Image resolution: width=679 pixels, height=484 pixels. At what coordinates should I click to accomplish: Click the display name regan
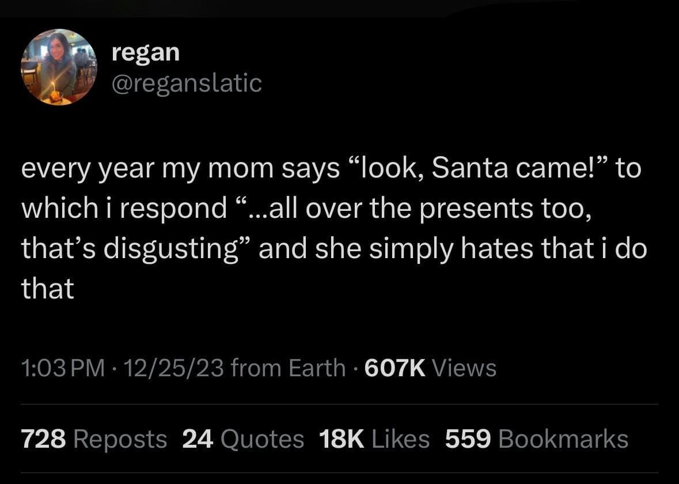tap(146, 52)
